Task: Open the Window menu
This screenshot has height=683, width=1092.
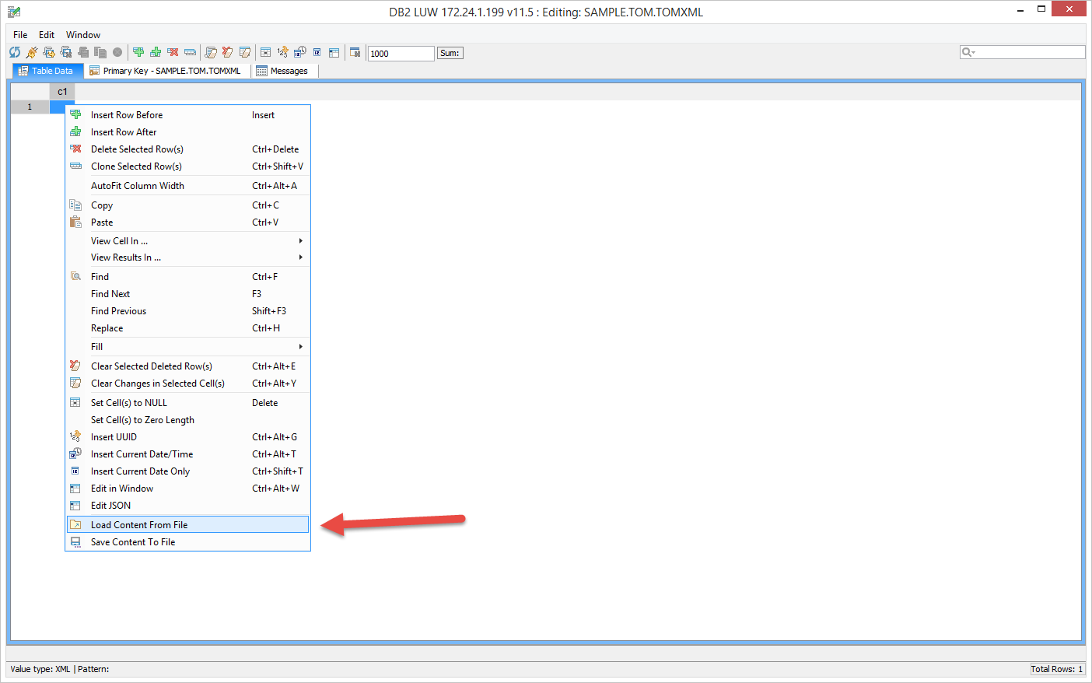Action: point(83,35)
